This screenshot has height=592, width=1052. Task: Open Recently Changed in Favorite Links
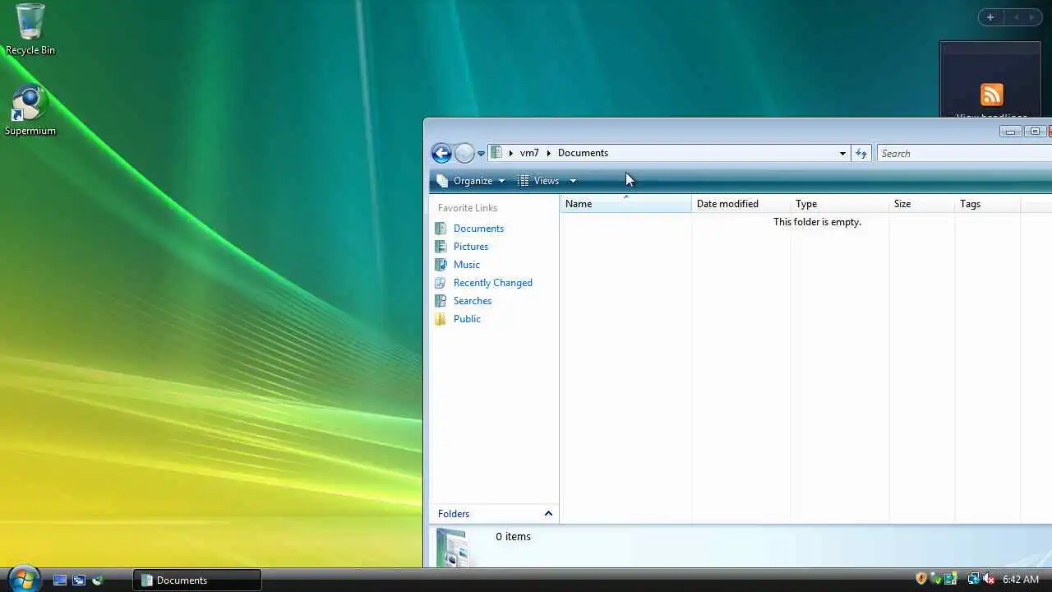tap(493, 283)
